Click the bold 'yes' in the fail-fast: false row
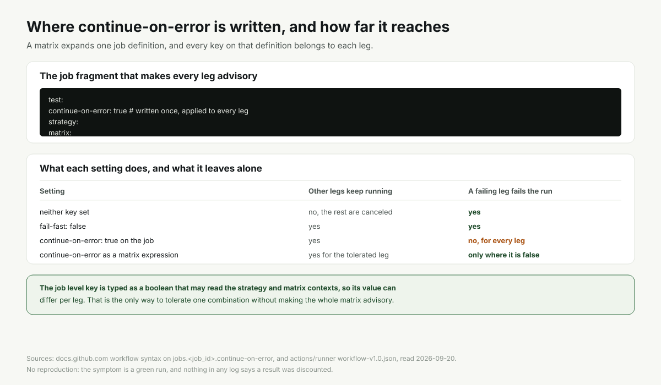This screenshot has width=661, height=385. [474, 226]
